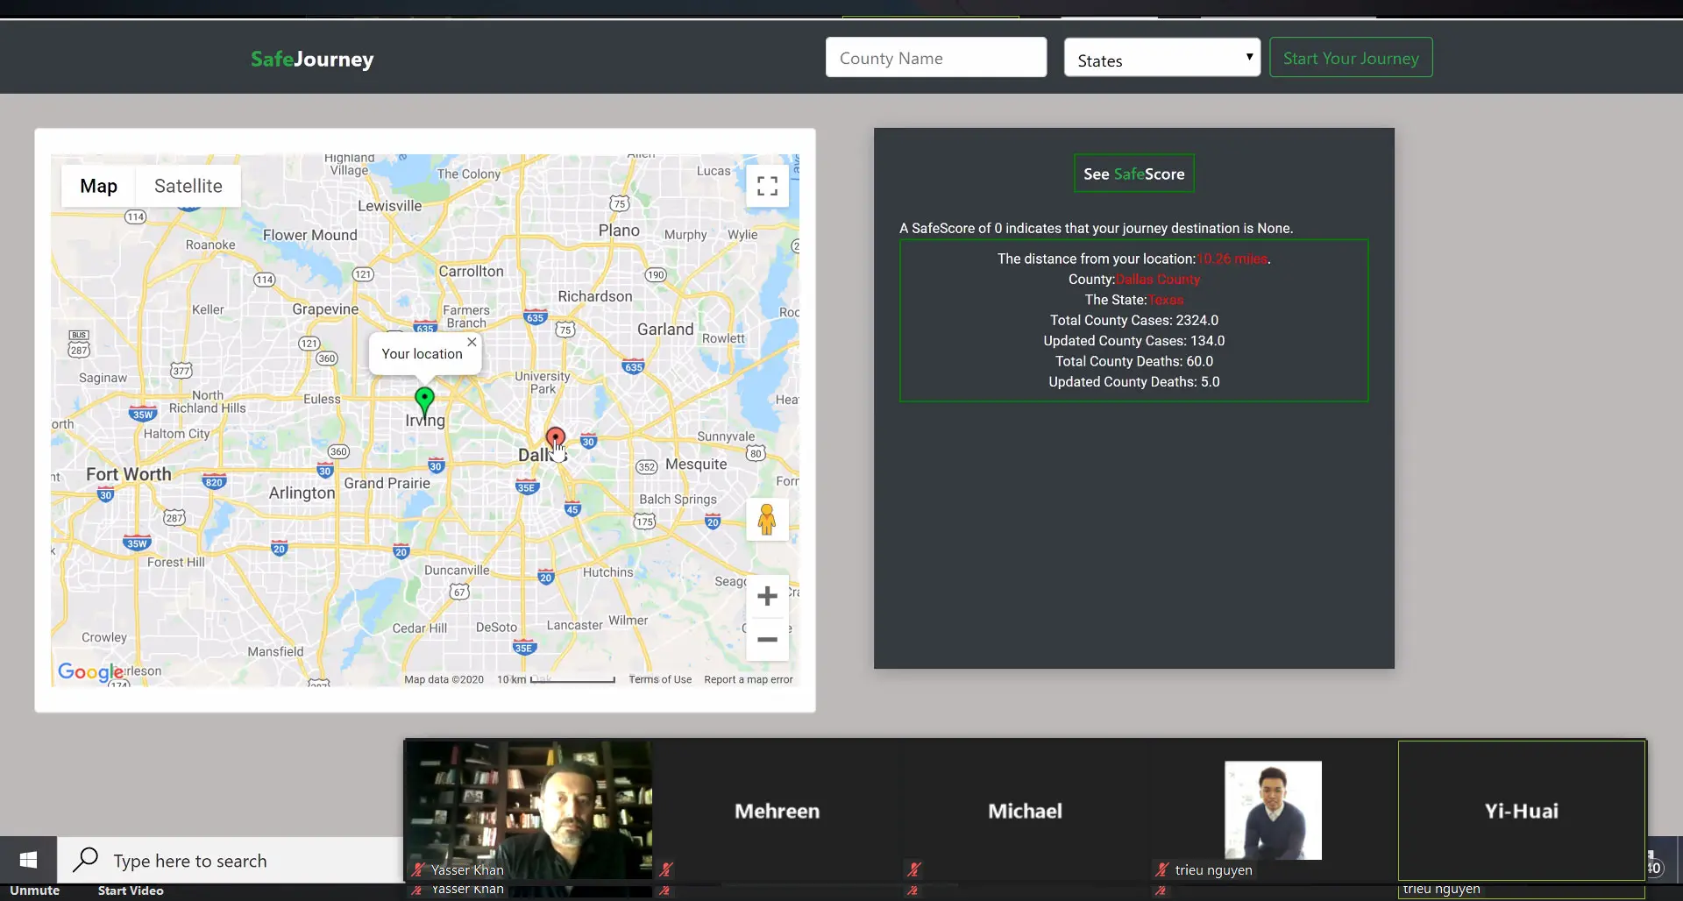The height and width of the screenshot is (901, 1683).
Task: Switch to Satellite map view
Action: click(188, 186)
